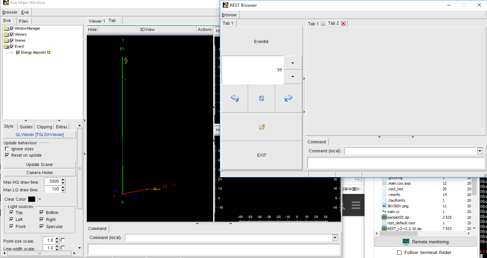Click the Viewers folder icon in Eve tree
487x258 pixels.
click(x=6, y=34)
